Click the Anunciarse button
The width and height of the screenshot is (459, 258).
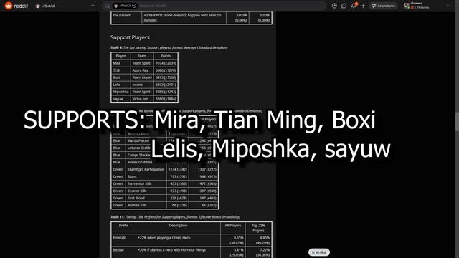tap(384, 6)
